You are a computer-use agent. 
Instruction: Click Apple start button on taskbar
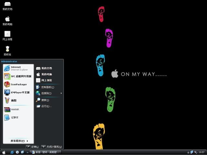point(4,152)
